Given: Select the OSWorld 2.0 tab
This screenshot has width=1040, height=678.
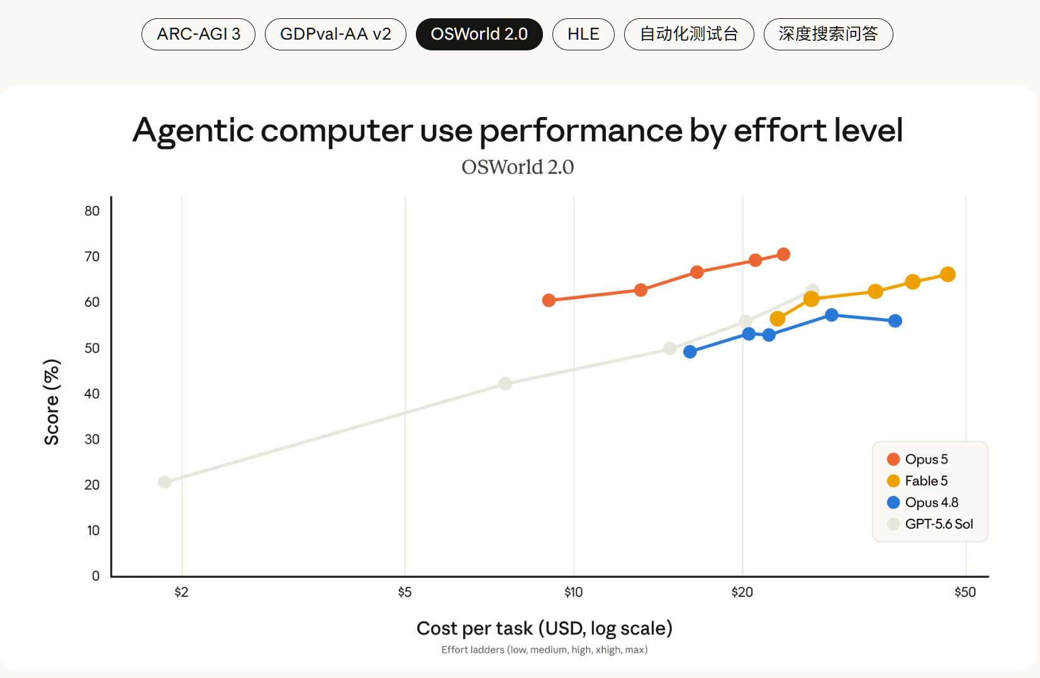Looking at the screenshot, I should (479, 34).
